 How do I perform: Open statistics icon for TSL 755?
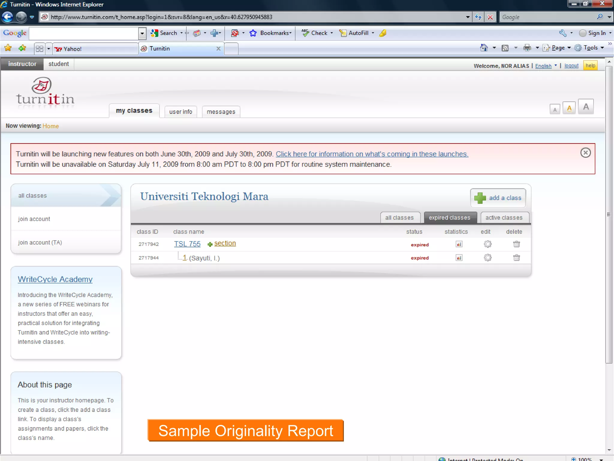[x=459, y=244]
